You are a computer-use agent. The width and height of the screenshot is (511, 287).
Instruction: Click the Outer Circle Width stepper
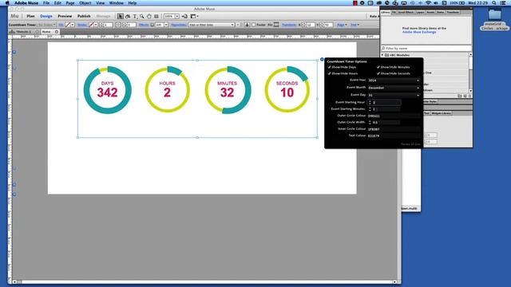click(x=370, y=122)
